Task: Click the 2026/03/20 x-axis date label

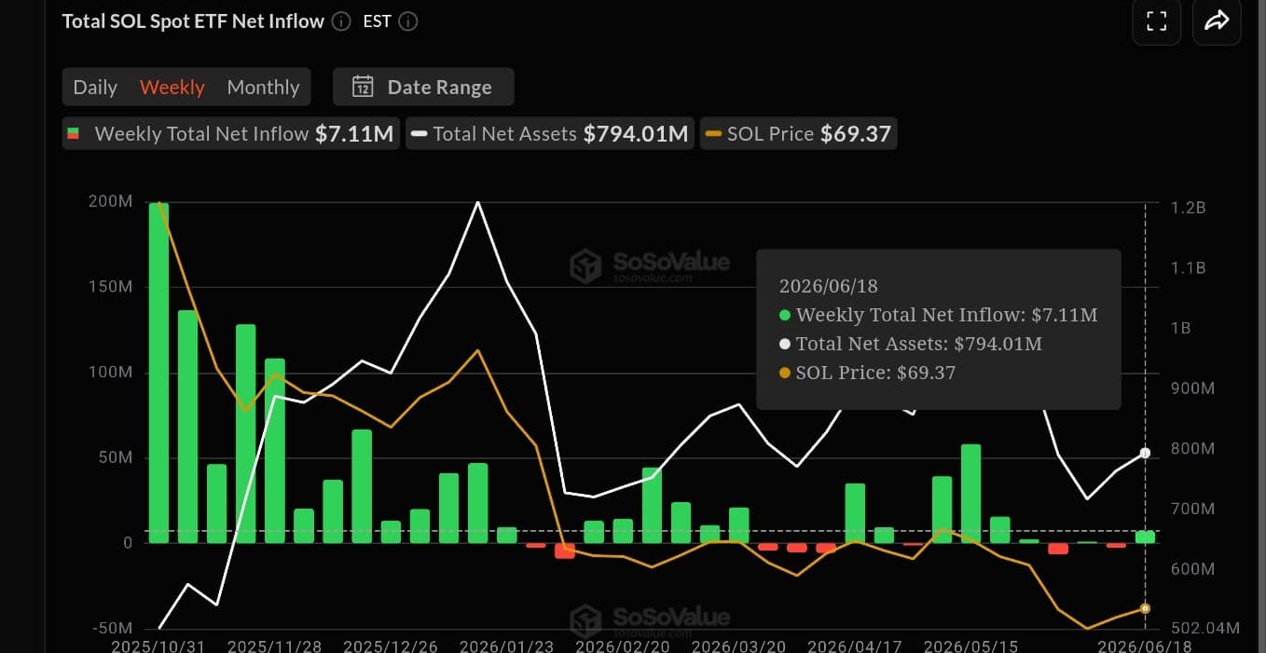Action: click(738, 646)
